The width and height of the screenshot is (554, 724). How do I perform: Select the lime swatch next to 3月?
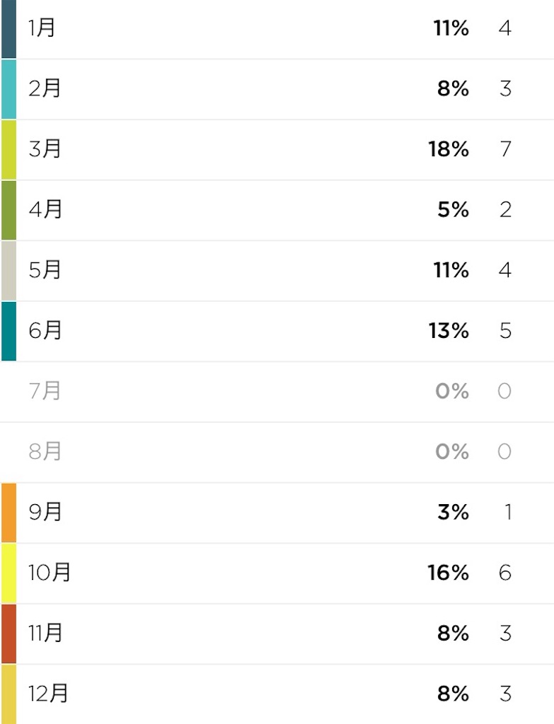8,150
